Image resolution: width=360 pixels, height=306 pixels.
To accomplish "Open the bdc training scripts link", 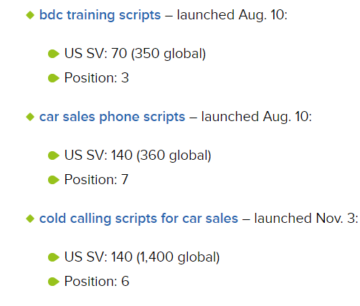I will coord(100,15).
